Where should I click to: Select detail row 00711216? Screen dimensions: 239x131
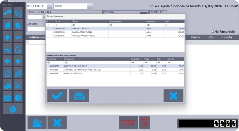click(115, 70)
